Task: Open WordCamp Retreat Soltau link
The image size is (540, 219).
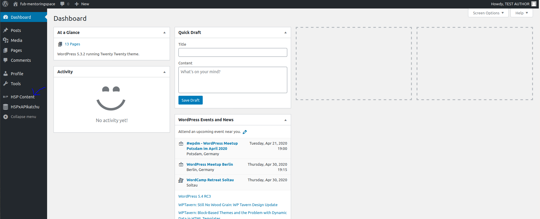Action: pos(210,180)
